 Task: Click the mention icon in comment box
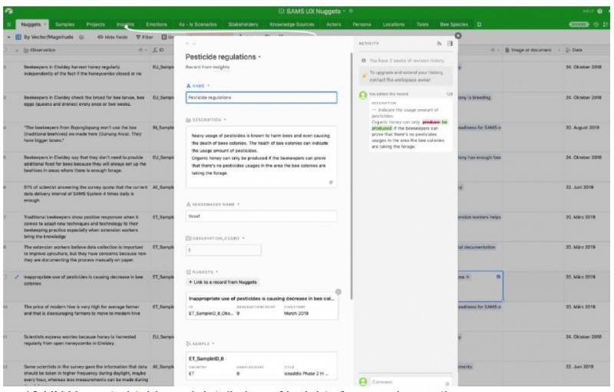point(447,384)
